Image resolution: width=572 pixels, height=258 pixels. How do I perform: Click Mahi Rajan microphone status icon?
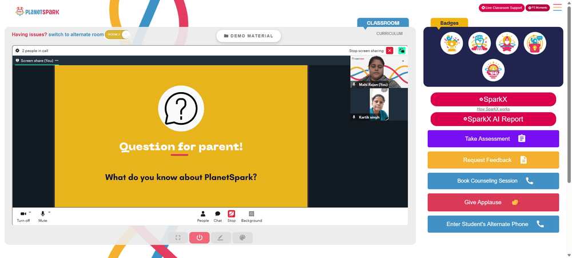click(x=354, y=84)
